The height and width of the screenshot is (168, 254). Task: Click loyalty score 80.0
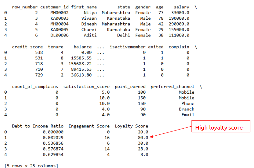coord(143,138)
